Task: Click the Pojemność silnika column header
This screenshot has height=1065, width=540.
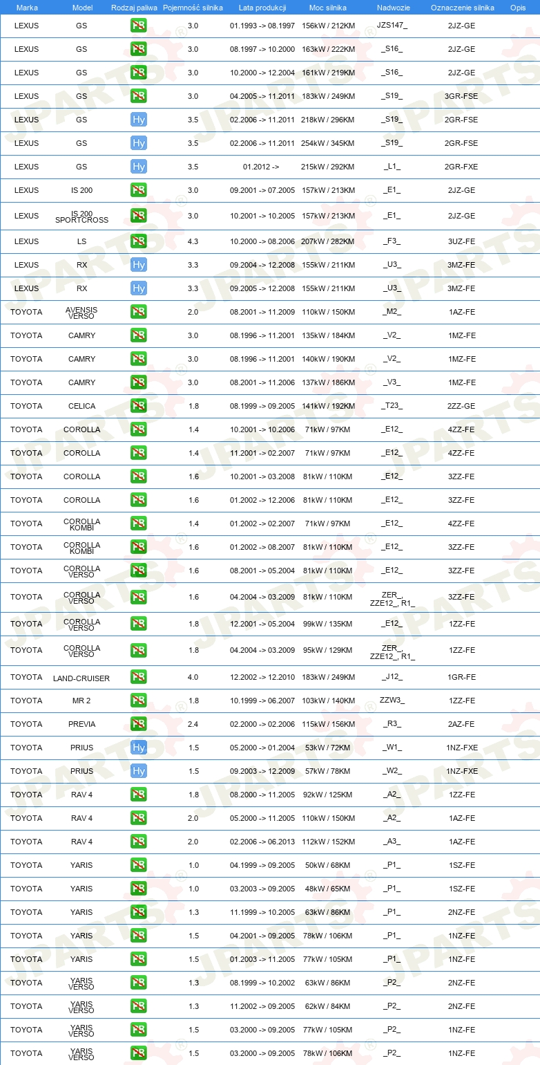Action: click(193, 8)
